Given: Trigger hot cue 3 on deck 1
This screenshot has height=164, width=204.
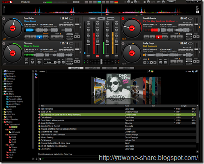Looking at the screenshot, I should (x=71, y=25).
